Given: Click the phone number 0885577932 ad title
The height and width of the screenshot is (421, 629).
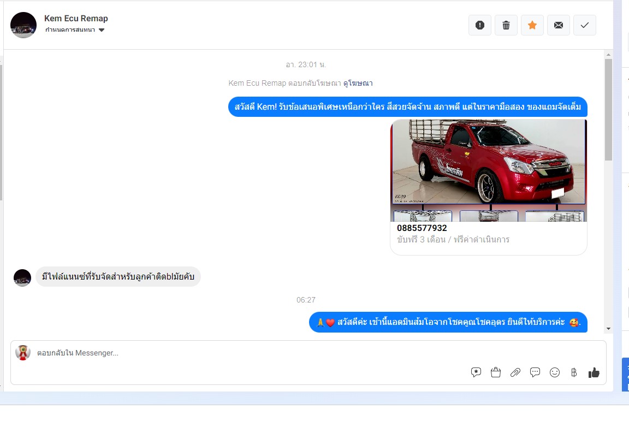Looking at the screenshot, I should point(422,228).
